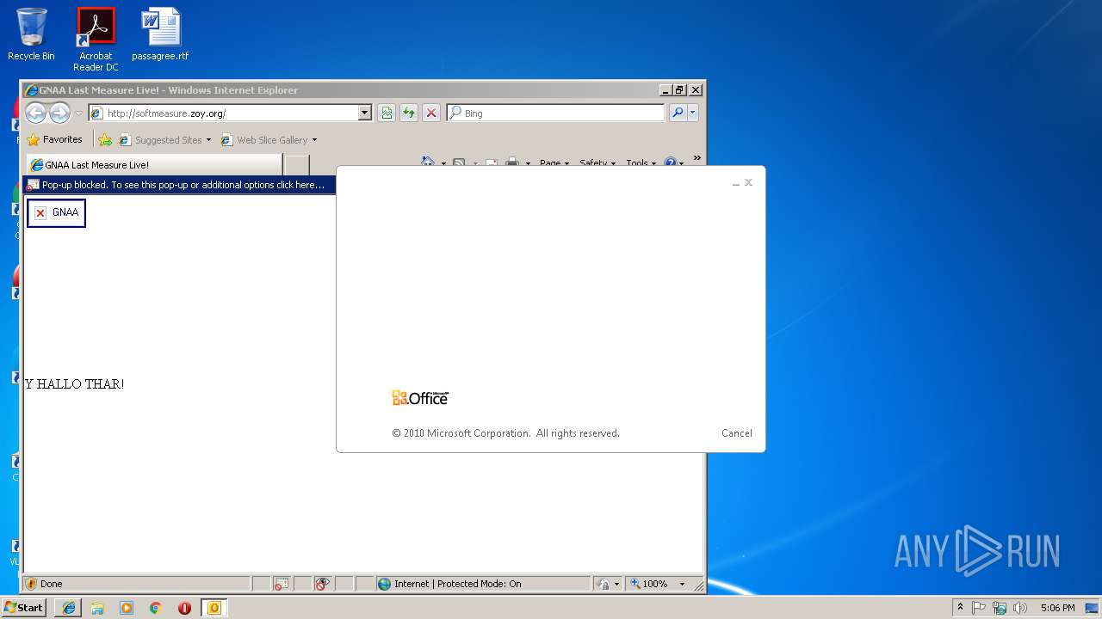
Task: Open the search provider dropdown arrow
Action: 692,113
